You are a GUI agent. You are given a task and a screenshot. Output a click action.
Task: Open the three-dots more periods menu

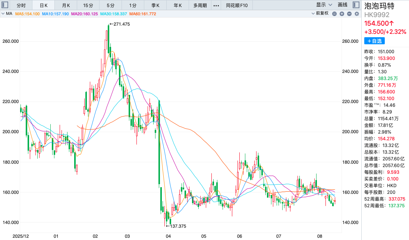(216, 6)
